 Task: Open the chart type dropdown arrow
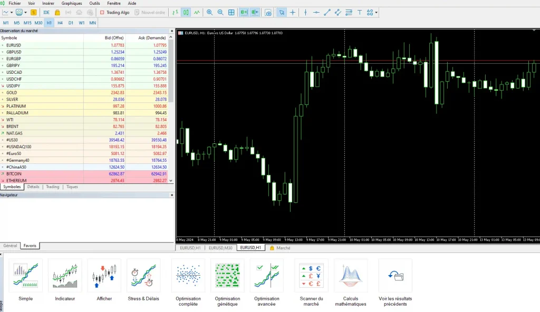[x=12, y=13]
